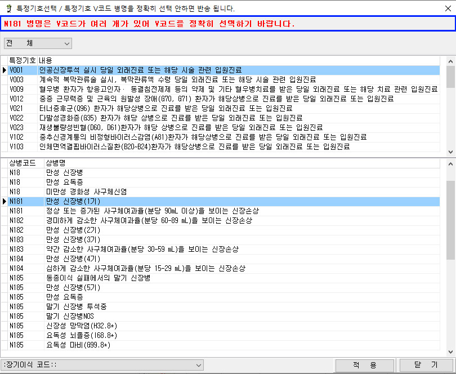Select the V003 복막관류술 row

[x=141, y=79]
